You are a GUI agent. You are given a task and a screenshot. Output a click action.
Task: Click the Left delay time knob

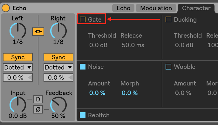18,31
